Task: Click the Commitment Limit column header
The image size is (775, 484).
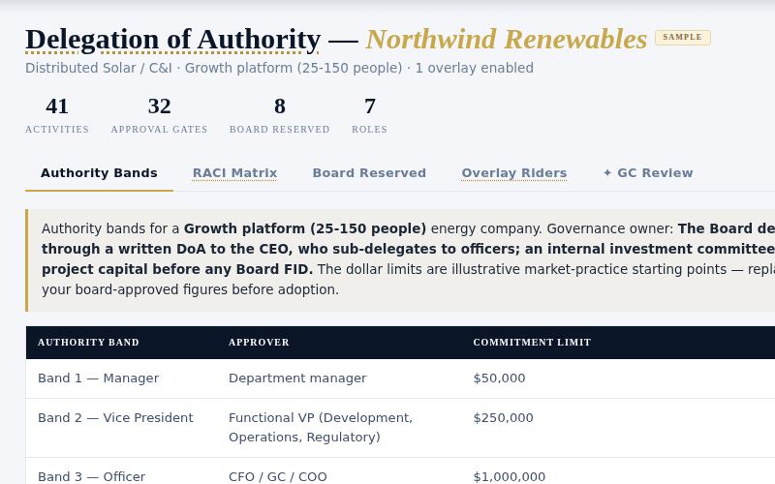Action: pos(532,343)
